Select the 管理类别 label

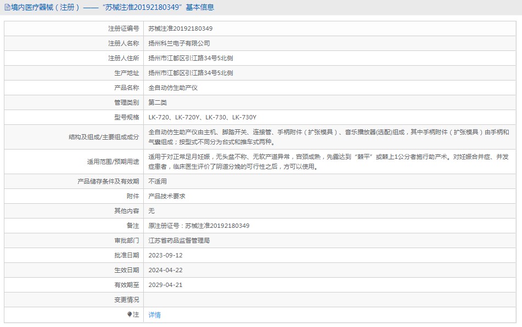[x=126, y=102]
